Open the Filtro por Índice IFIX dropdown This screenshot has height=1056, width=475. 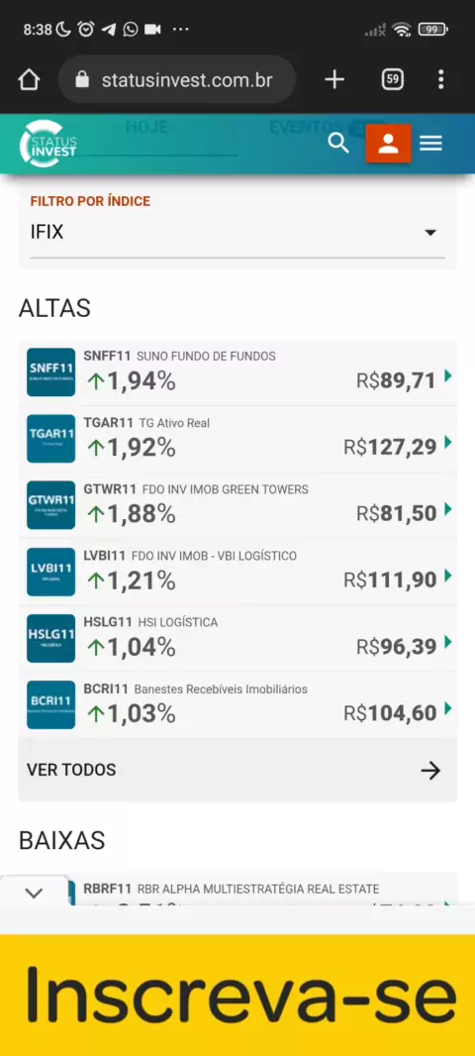pyautogui.click(x=237, y=233)
